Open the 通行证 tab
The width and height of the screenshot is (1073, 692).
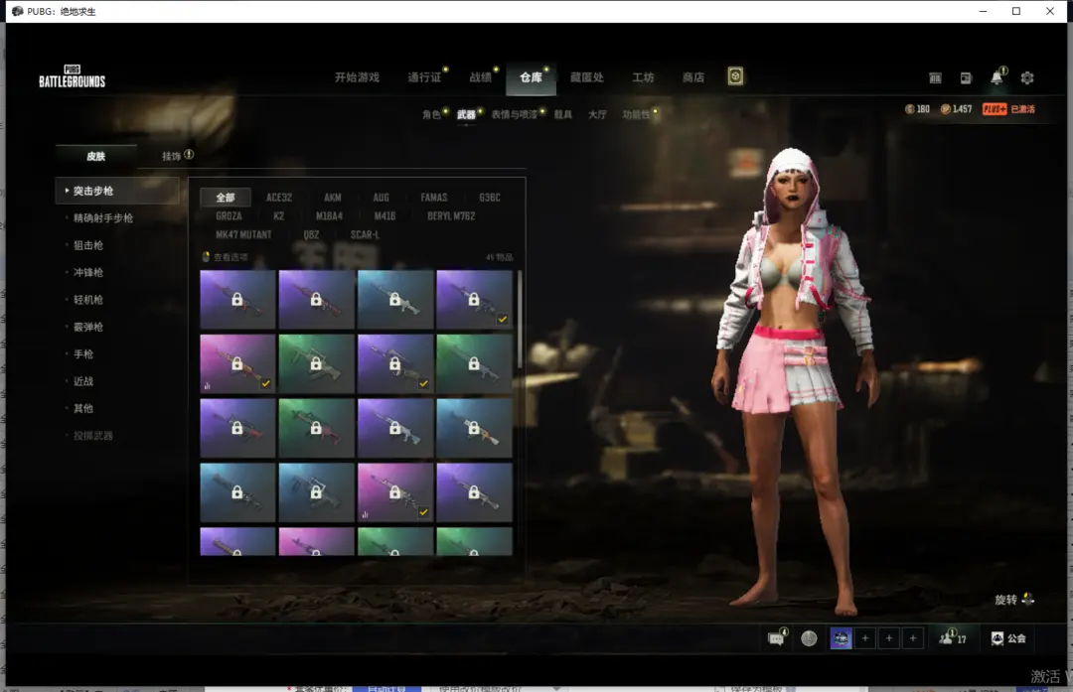[424, 77]
